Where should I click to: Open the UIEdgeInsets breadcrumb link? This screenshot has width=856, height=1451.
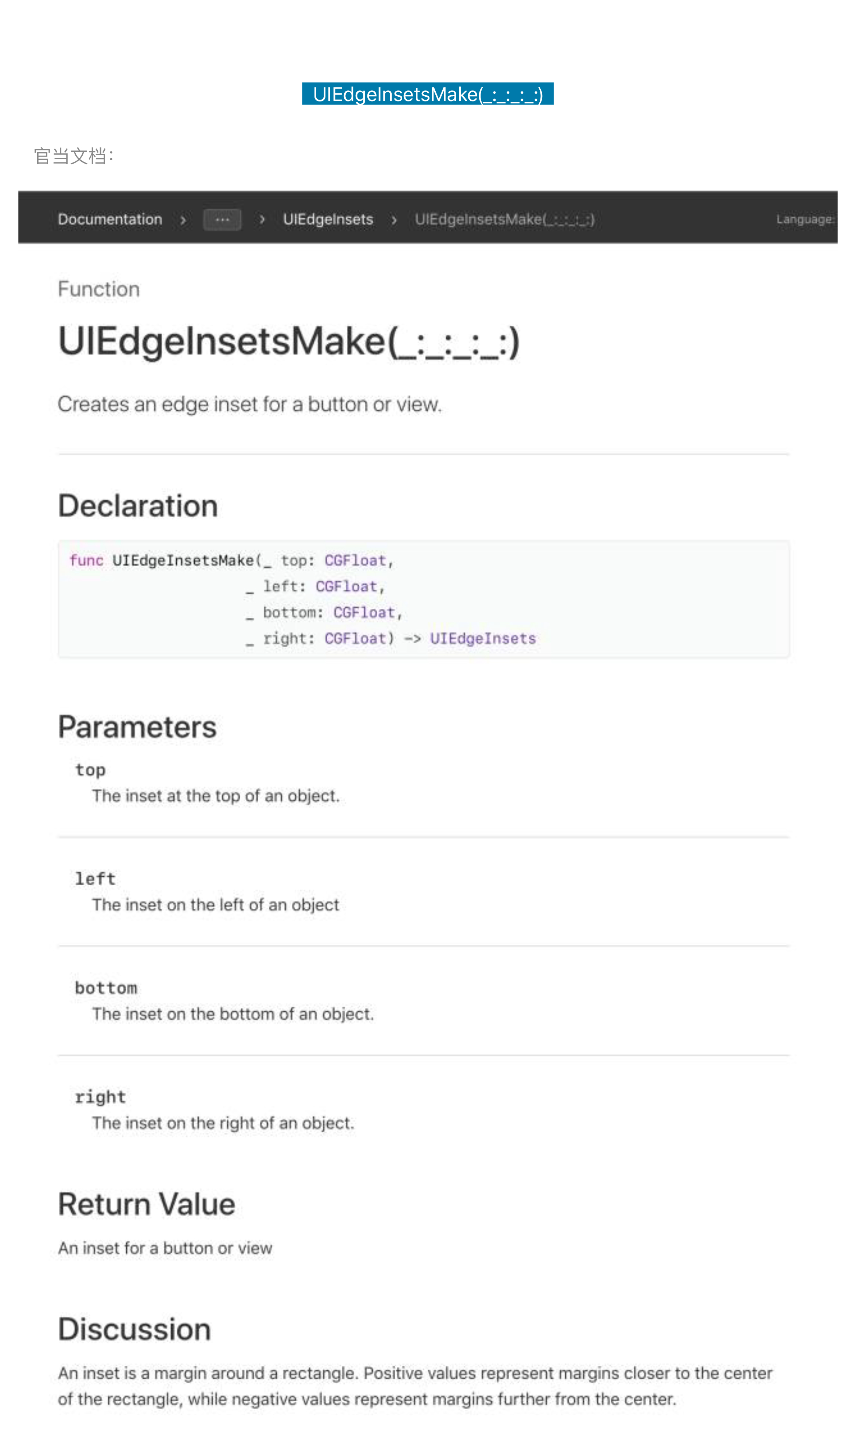(328, 219)
